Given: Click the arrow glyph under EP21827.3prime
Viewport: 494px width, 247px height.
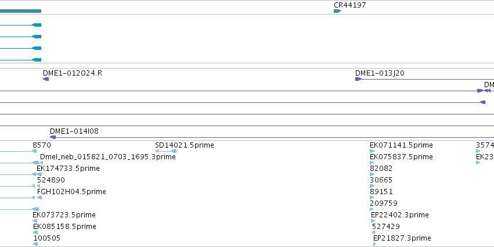Looking at the screenshot, I should coord(374,244).
